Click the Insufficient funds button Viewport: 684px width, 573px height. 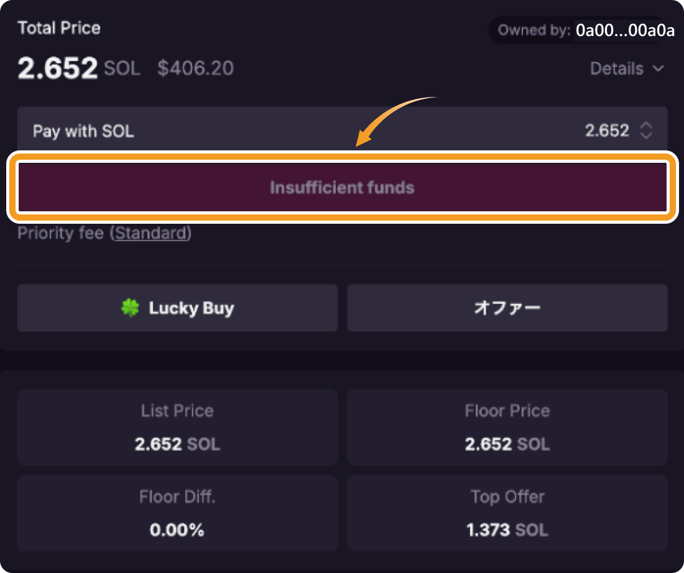tap(342, 188)
